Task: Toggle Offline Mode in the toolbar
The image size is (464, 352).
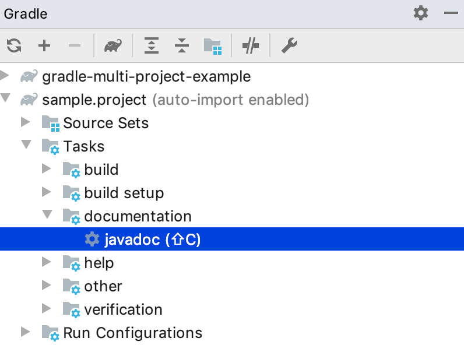Action: point(251,45)
